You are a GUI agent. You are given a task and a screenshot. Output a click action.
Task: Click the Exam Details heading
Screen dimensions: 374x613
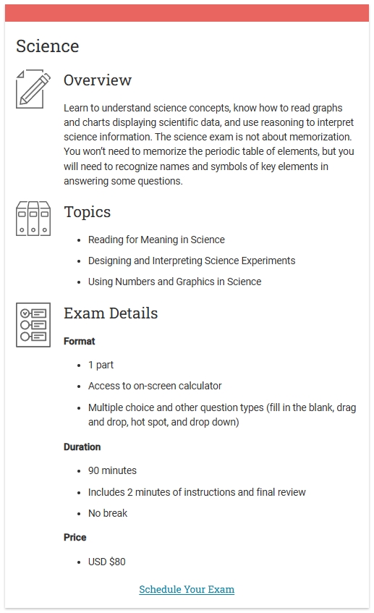coord(111,313)
